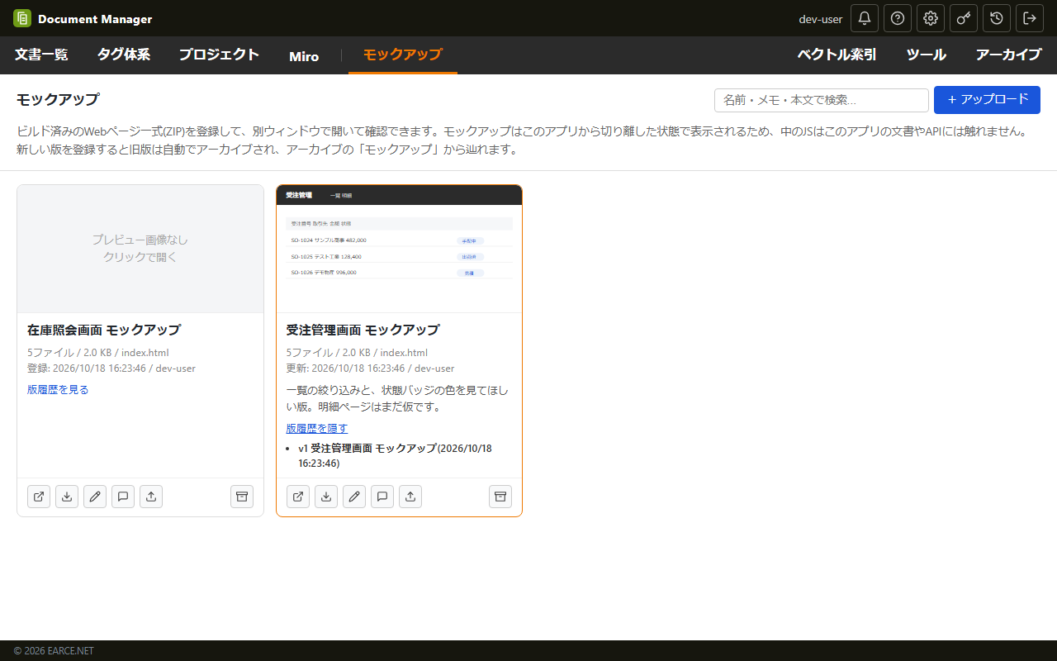Click the 在庫照会画面 モックアップ card title
This screenshot has height=661, width=1057.
[104, 330]
